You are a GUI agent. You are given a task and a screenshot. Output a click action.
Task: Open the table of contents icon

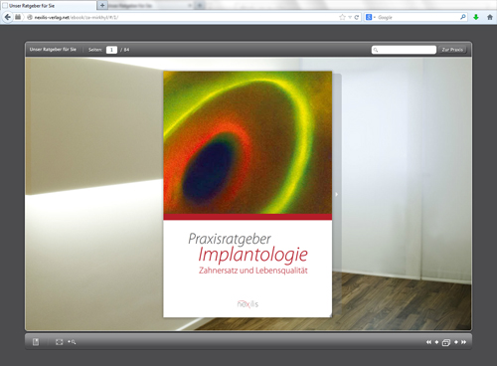click(x=36, y=342)
